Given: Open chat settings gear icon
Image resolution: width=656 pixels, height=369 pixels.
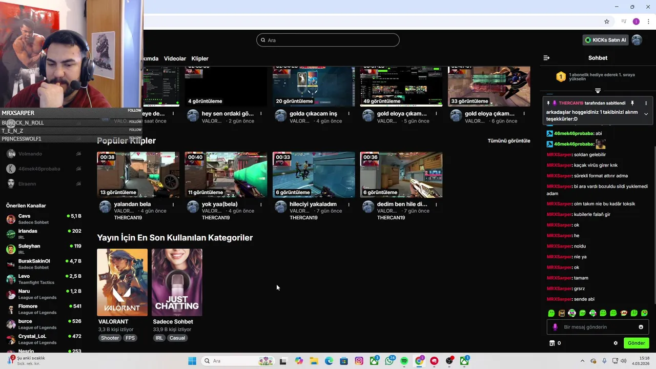Looking at the screenshot, I should (x=616, y=343).
